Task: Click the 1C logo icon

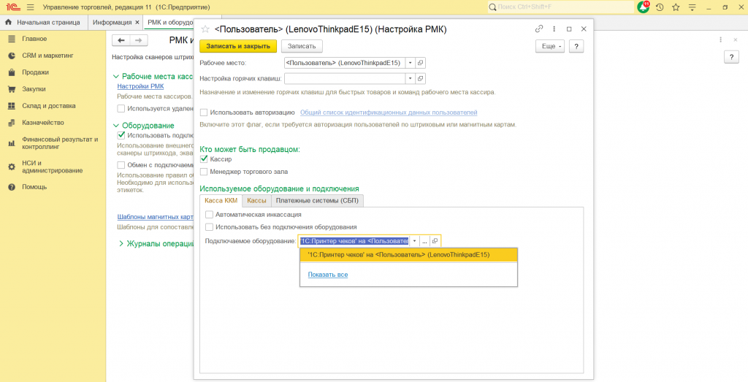Action: point(12,7)
